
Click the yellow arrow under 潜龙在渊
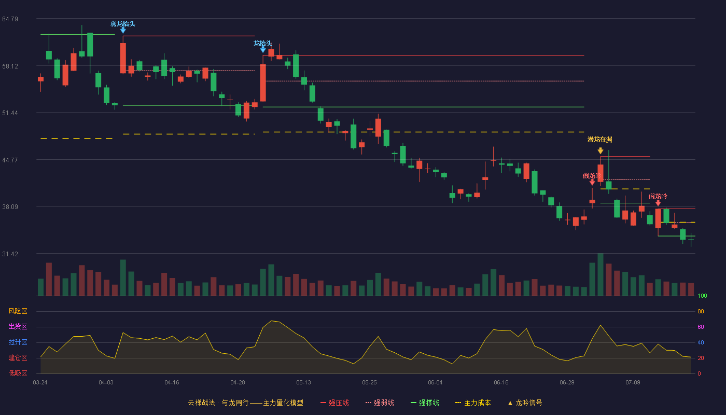point(601,151)
